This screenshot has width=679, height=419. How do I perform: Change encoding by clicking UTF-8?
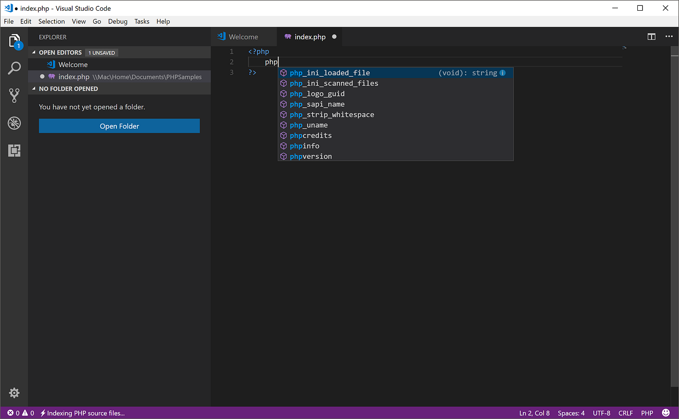tap(601, 413)
